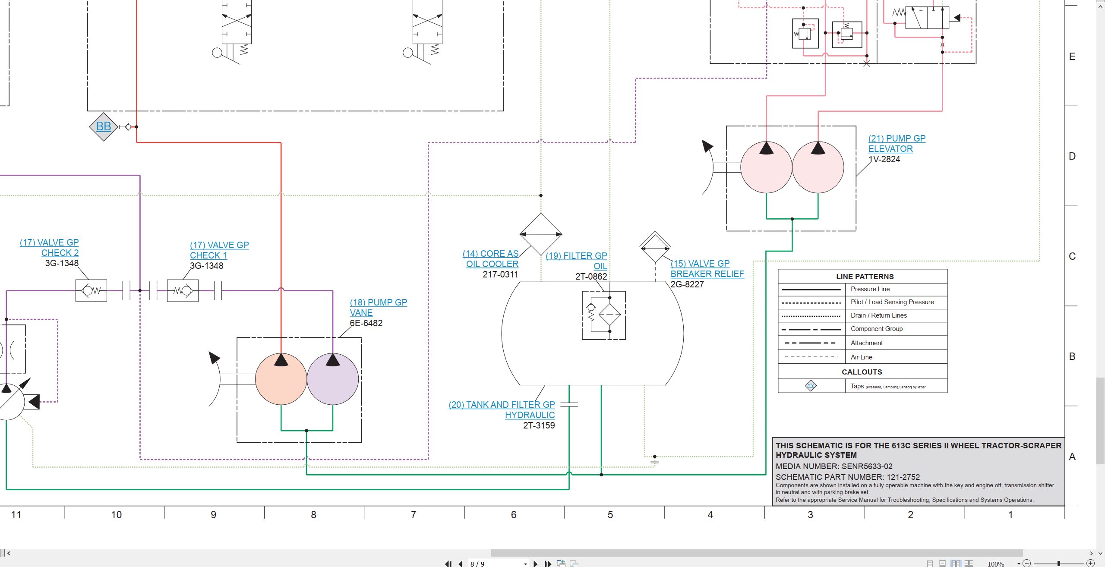Click the go-to-next-view icon
This screenshot has height=567, width=1105.
574,564
